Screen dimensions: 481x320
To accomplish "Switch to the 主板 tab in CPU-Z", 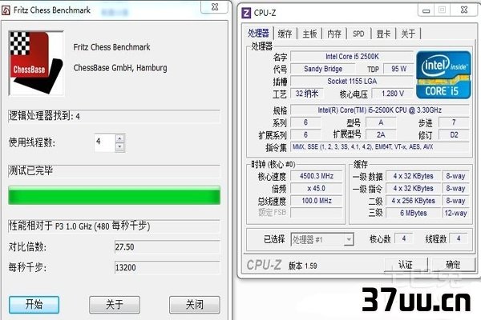I will tap(309, 34).
